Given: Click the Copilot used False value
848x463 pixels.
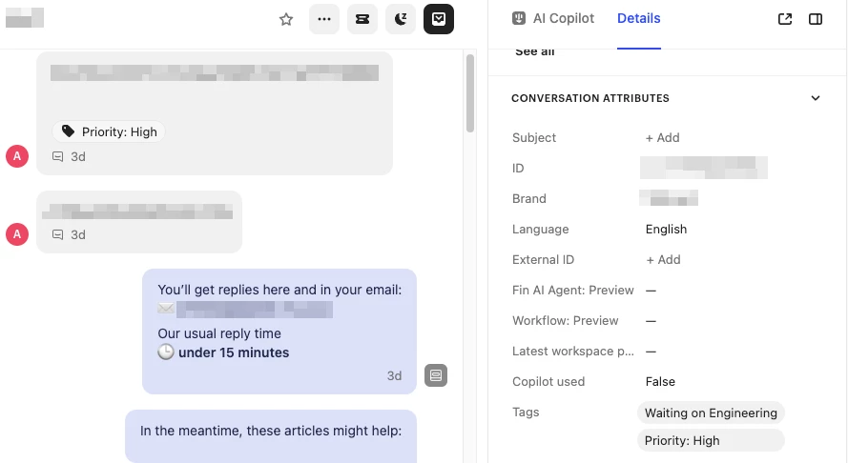Looking at the screenshot, I should pyautogui.click(x=660, y=381).
